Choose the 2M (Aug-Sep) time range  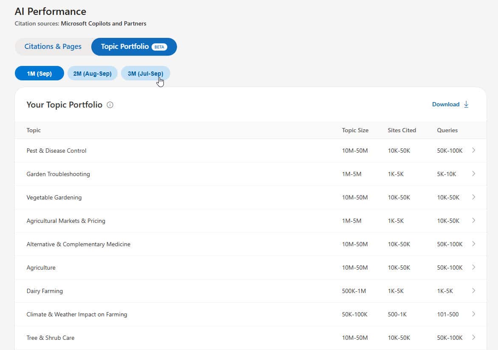click(93, 74)
